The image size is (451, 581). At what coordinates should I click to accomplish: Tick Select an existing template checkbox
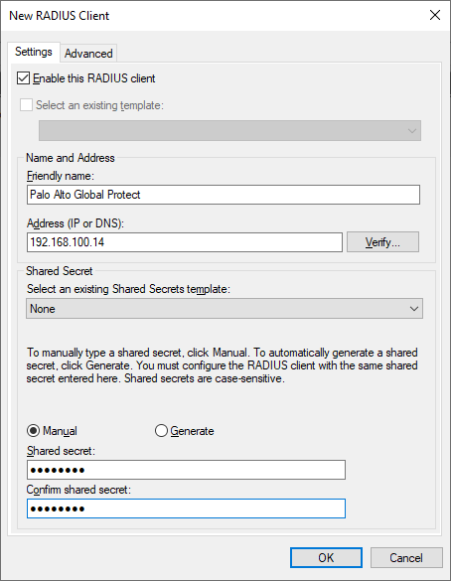26,105
